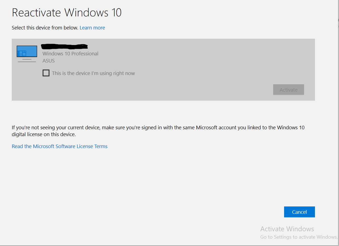The width and height of the screenshot is (339, 246).
Task: Tick 'This is the device I'm using' checkbox
Action: coord(46,73)
